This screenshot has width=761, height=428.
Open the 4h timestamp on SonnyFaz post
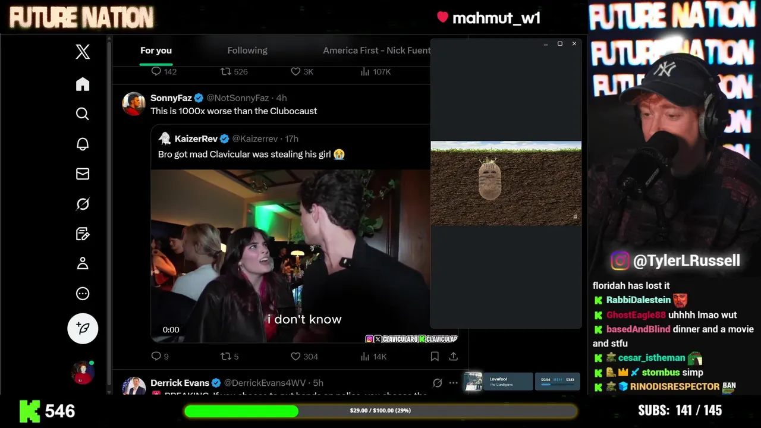pyautogui.click(x=282, y=98)
